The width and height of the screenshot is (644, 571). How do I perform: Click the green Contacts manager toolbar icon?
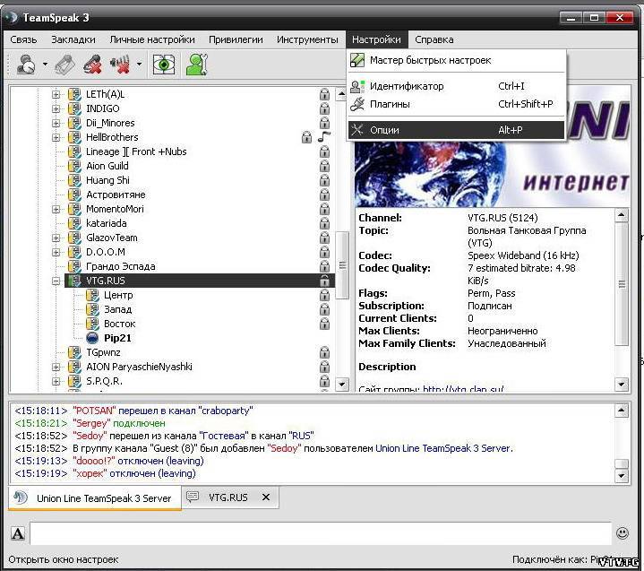coord(197,65)
